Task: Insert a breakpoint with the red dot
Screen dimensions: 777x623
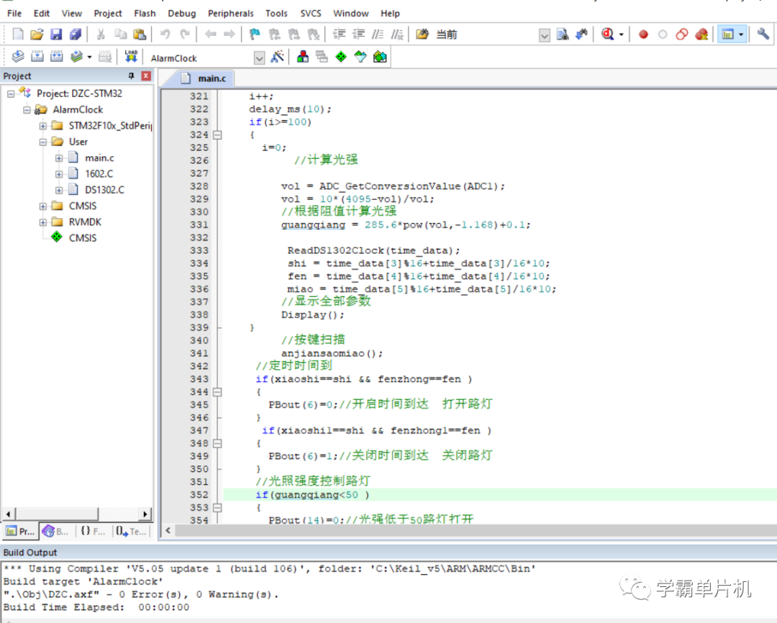Action: [643, 35]
